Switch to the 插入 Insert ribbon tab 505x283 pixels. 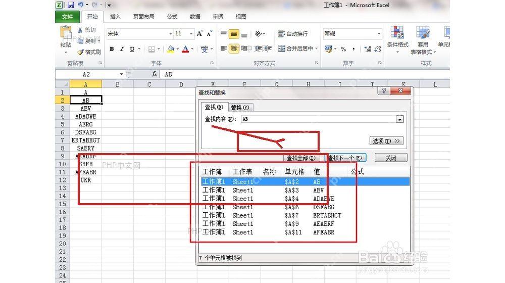(x=115, y=17)
